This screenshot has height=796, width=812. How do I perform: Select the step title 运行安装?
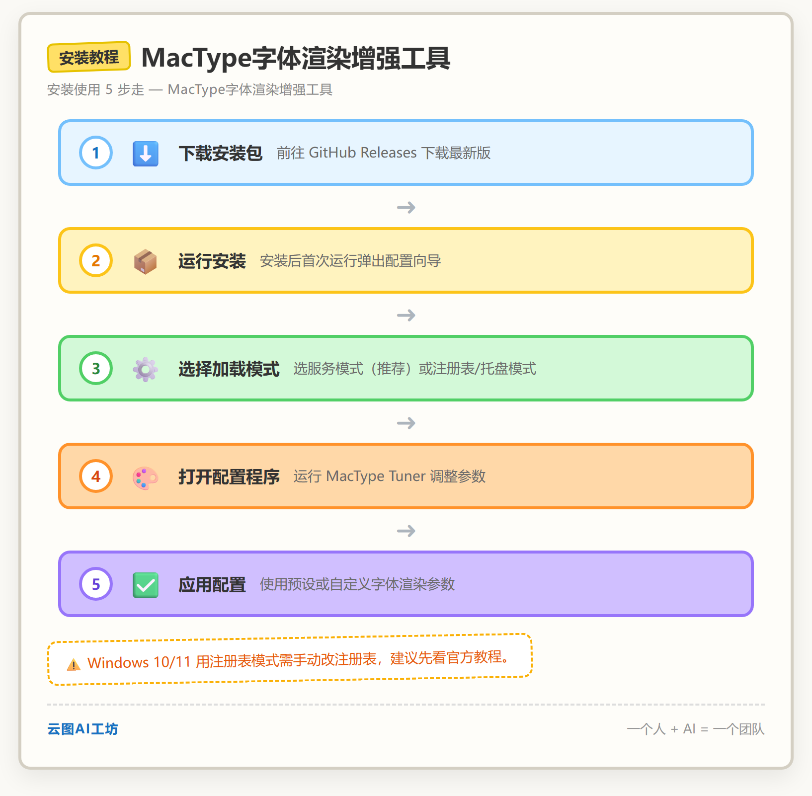pos(212,261)
